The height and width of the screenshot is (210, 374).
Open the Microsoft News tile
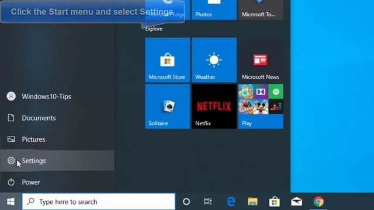[x=261, y=60]
